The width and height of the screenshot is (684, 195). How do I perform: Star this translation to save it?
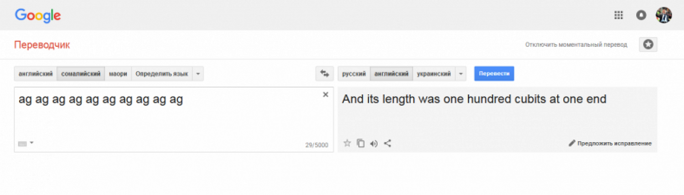point(347,144)
